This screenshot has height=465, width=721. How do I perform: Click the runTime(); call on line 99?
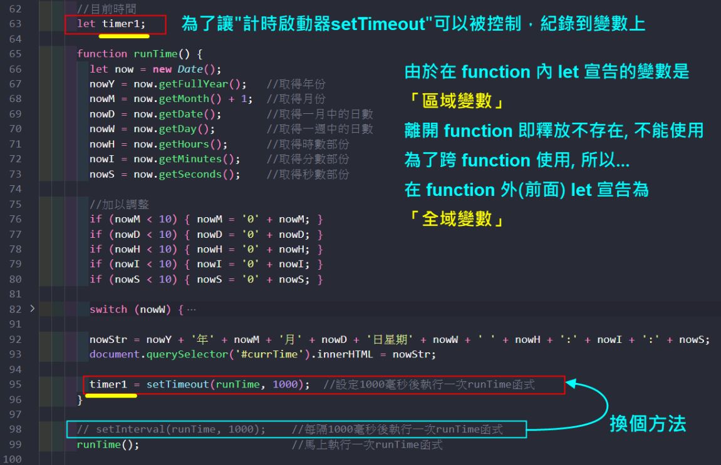108,444
